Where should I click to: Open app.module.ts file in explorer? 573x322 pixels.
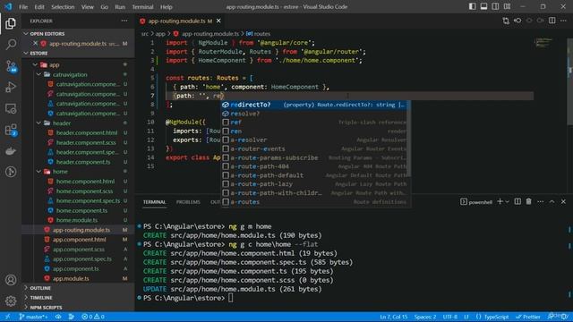point(71,278)
